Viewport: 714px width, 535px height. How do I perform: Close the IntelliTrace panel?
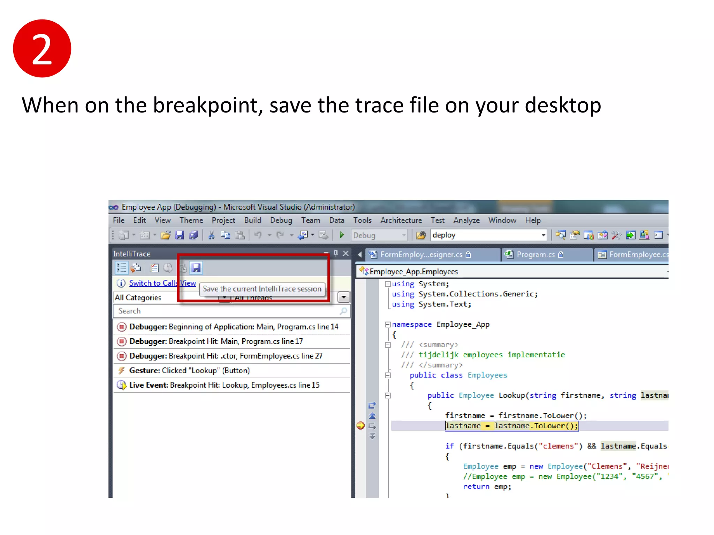[345, 254]
